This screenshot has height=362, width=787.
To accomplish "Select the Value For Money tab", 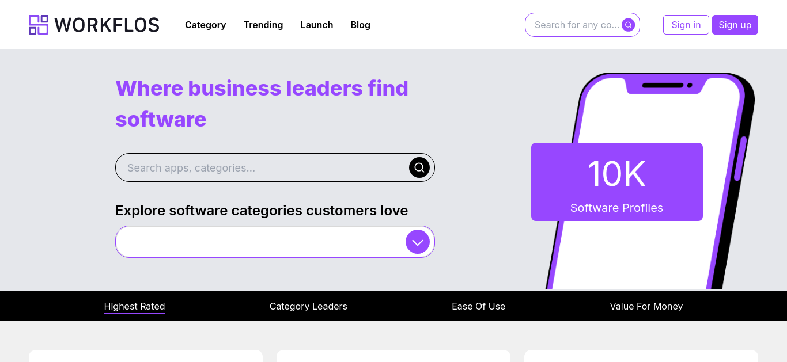I will click(x=646, y=306).
